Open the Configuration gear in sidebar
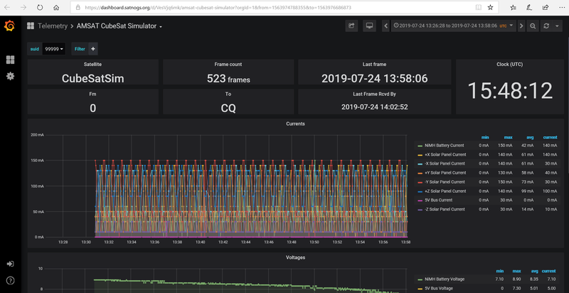The height and width of the screenshot is (293, 569). click(10, 76)
